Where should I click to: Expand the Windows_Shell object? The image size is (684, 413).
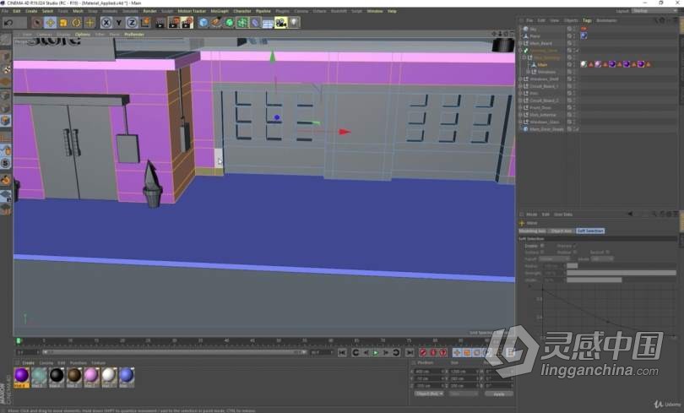[x=520, y=79]
